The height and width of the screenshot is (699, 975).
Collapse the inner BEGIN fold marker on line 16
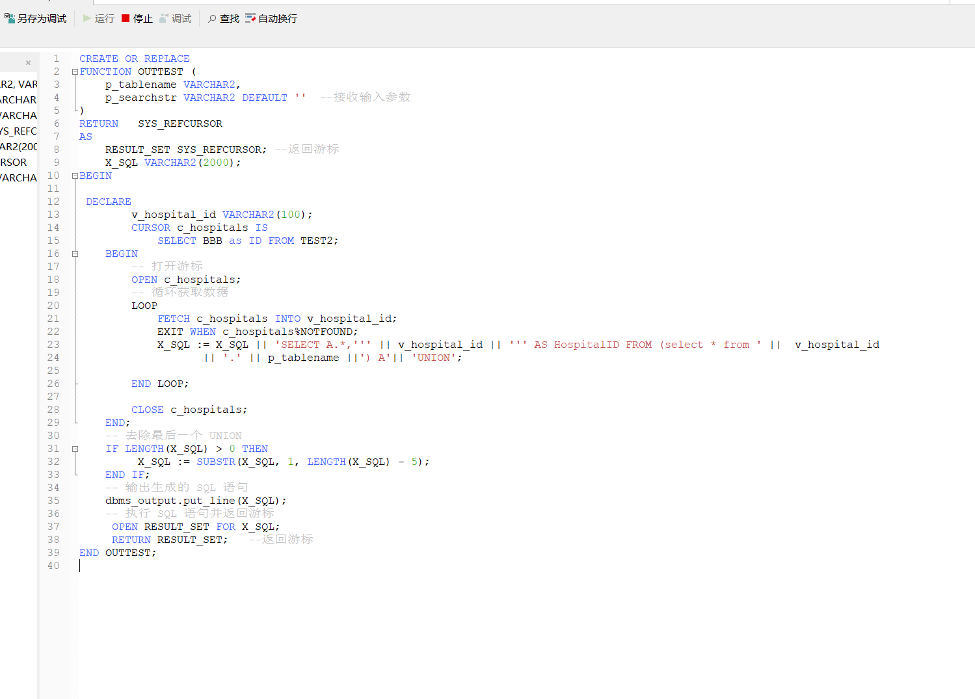pos(75,254)
